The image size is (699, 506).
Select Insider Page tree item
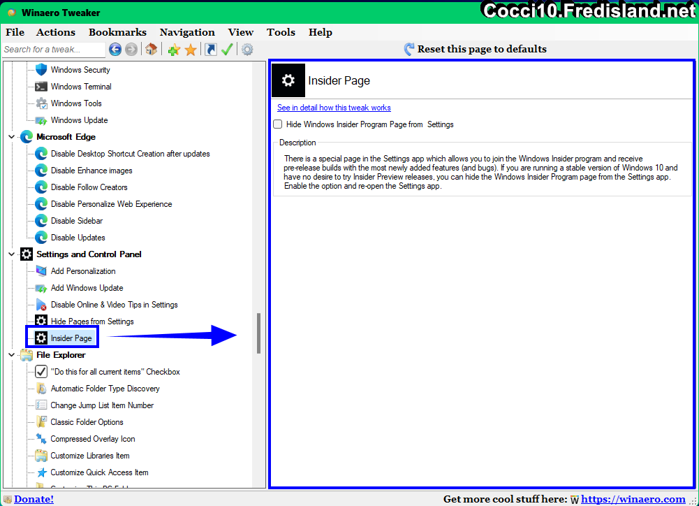click(x=71, y=338)
